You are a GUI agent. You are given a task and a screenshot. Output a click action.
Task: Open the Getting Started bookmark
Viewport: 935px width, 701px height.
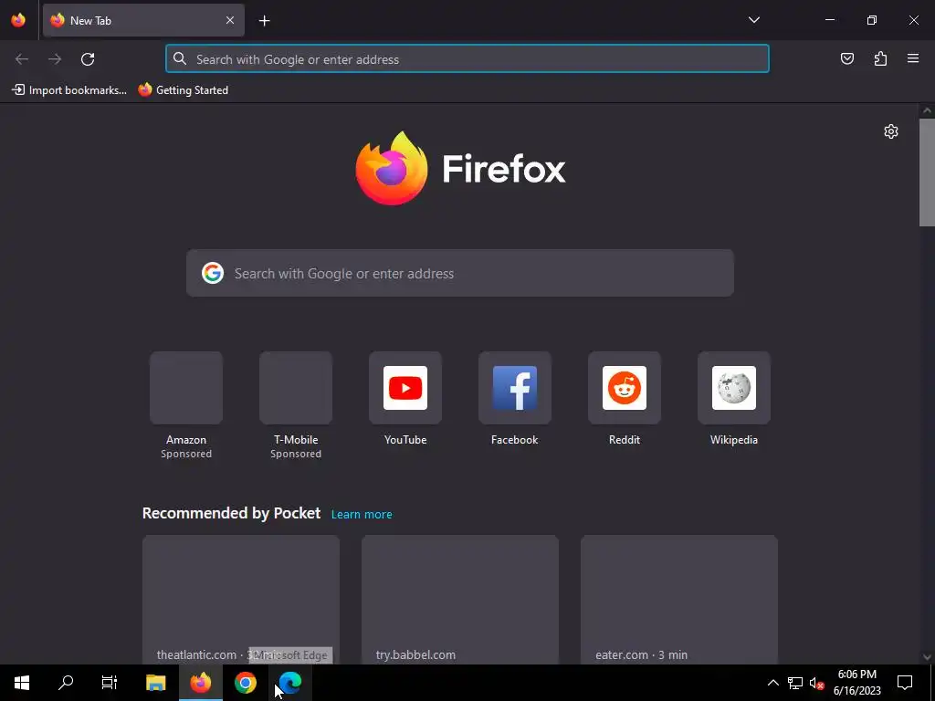(183, 90)
